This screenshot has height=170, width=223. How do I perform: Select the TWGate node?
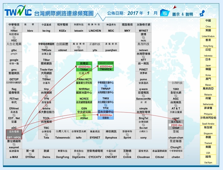coord(46,47)
